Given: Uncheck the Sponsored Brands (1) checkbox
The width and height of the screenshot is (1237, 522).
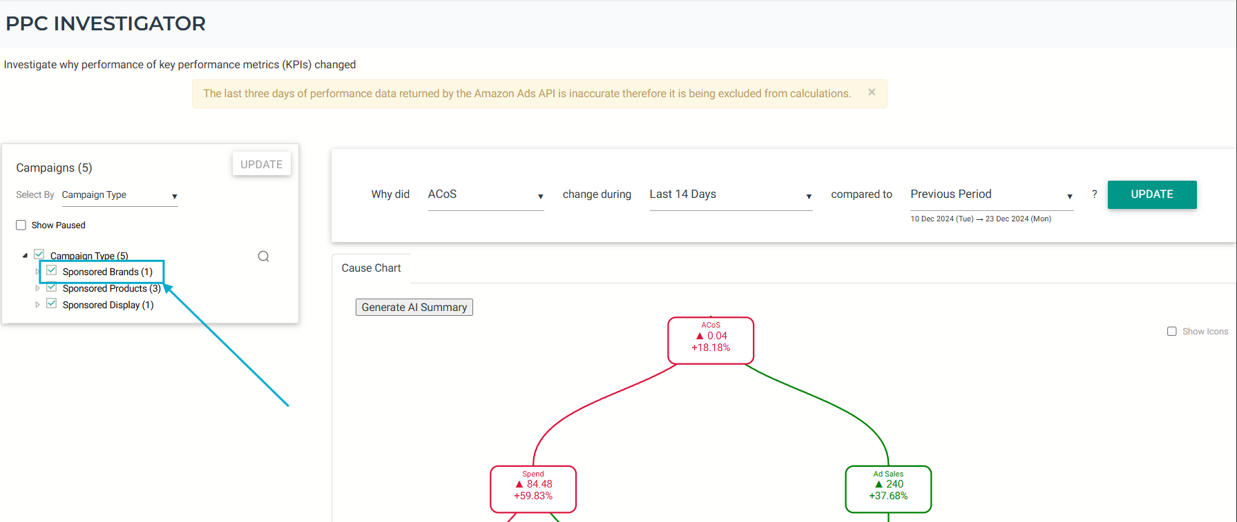Looking at the screenshot, I should [52, 270].
